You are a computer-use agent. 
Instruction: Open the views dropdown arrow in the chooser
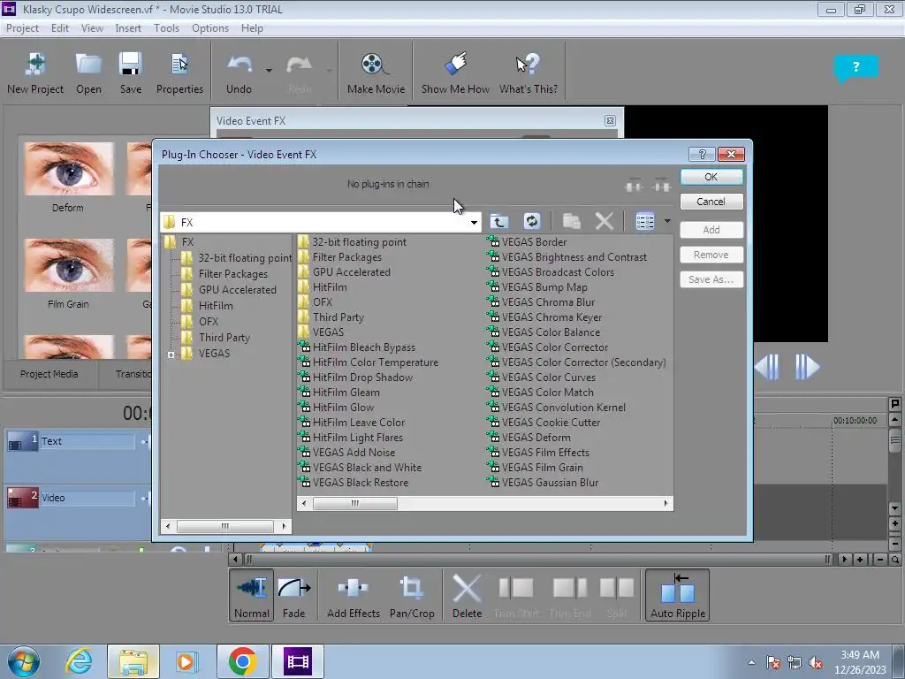pos(667,221)
